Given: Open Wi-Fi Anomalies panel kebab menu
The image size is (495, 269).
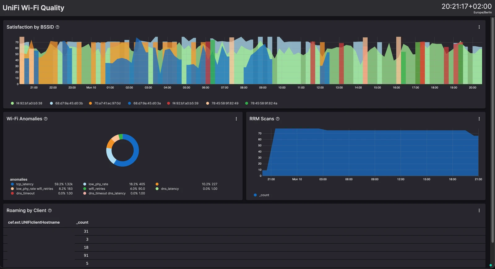Looking at the screenshot, I should point(236,119).
